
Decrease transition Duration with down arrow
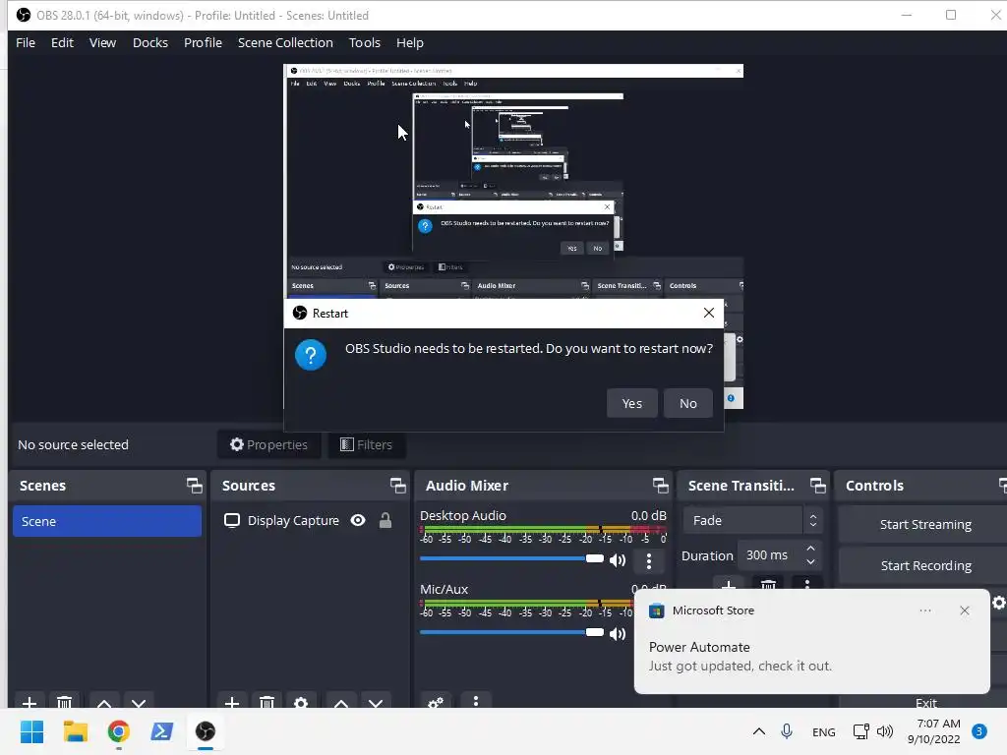point(810,562)
